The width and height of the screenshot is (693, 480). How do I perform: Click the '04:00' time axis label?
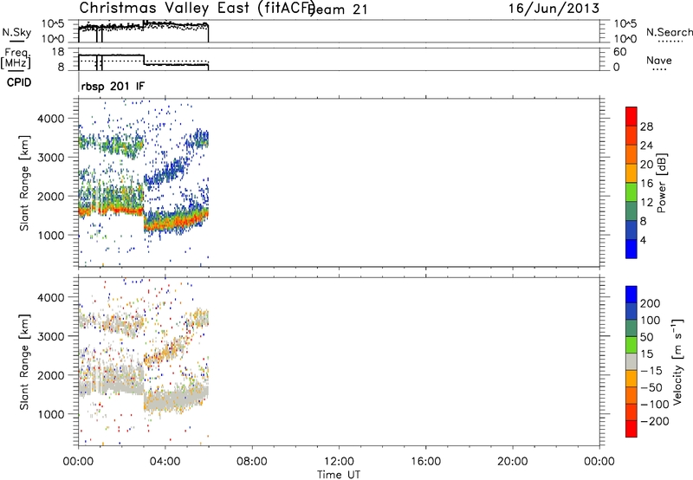[165, 462]
